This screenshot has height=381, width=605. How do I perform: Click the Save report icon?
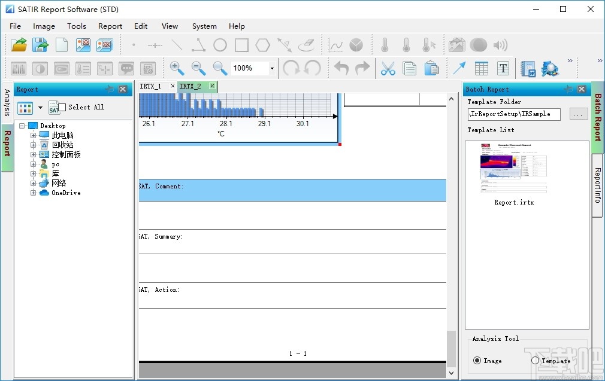(40, 45)
